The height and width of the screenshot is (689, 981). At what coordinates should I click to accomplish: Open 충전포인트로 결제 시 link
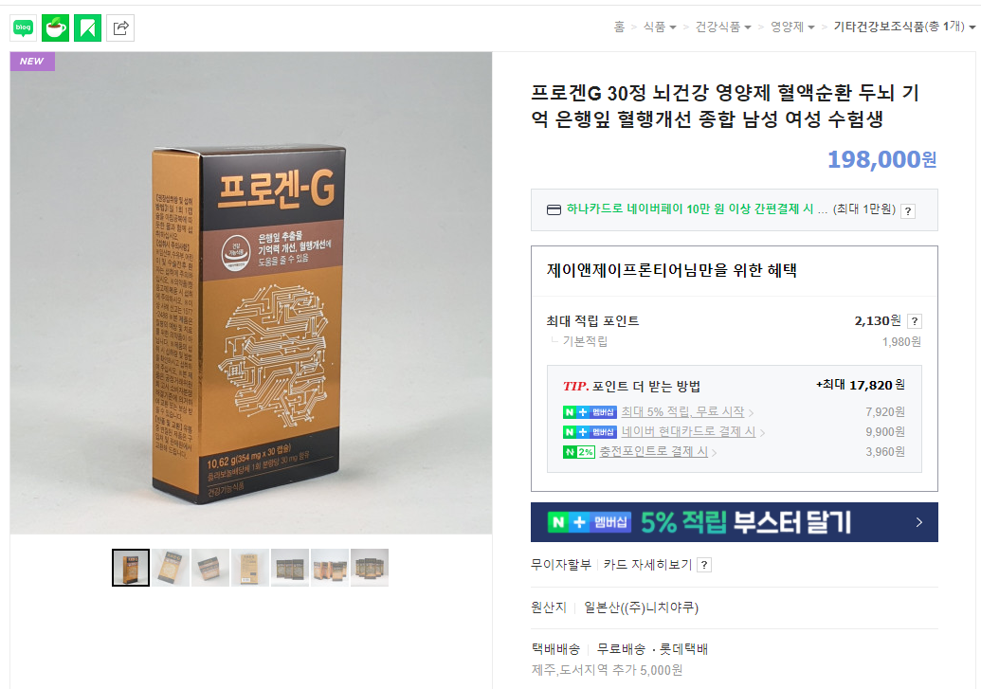pyautogui.click(x=653, y=452)
